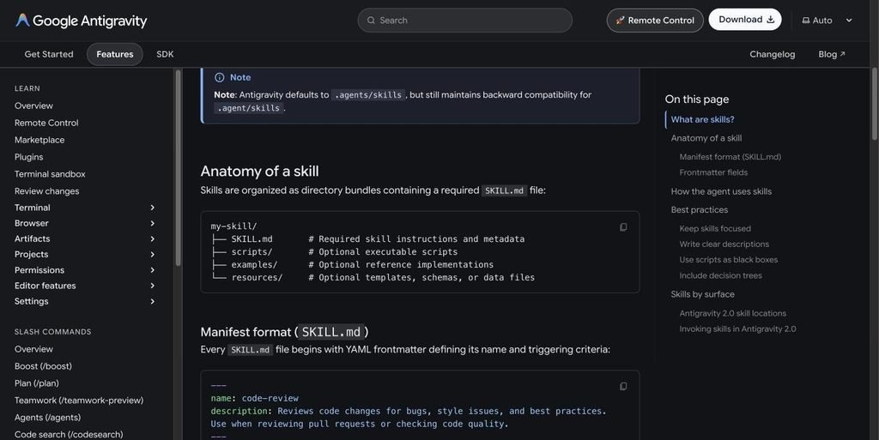Open the Review changes sidebar link
Screen dimensions: 879x440
[x=46, y=191]
